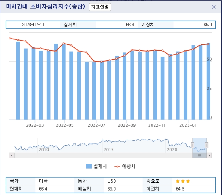Close the 미시간대 소비자심리지수 popup

(214, 7)
